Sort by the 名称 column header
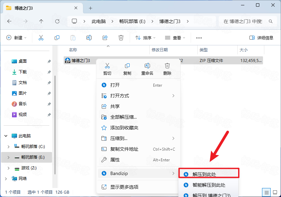The image size is (281, 197). tap(106, 50)
